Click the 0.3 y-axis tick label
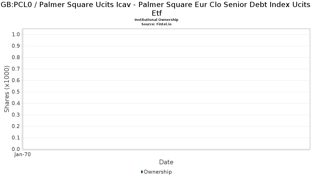 [x=16, y=115]
